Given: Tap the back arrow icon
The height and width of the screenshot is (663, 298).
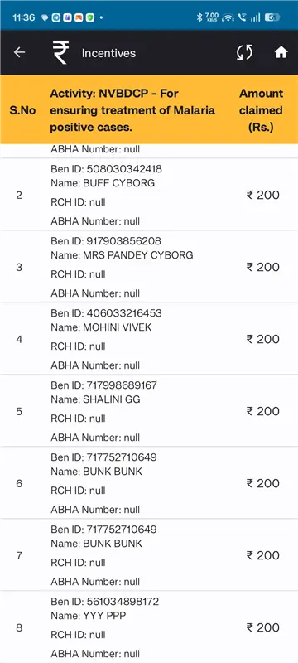Looking at the screenshot, I should coord(19,52).
